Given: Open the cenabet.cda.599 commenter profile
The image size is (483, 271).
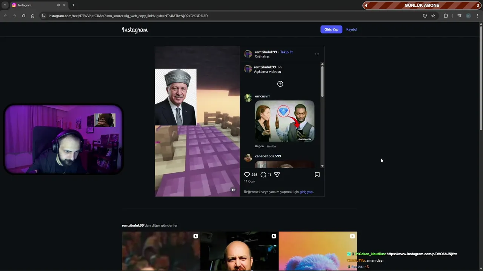Looking at the screenshot, I should [268, 156].
